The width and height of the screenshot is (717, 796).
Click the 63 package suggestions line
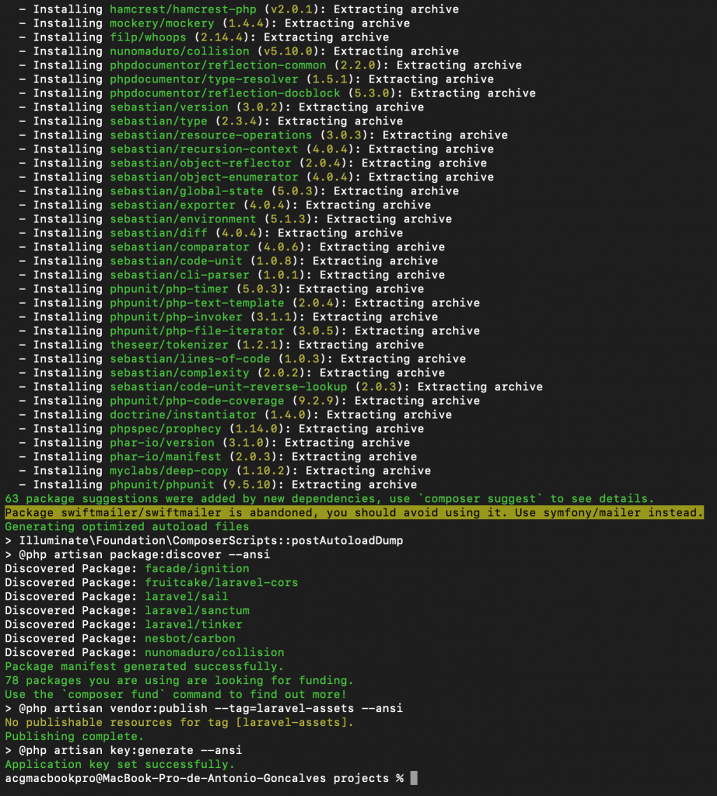pos(330,498)
